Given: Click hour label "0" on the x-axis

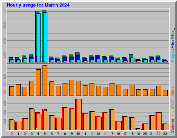Looking at the screenshot, I should tap(11, 134).
